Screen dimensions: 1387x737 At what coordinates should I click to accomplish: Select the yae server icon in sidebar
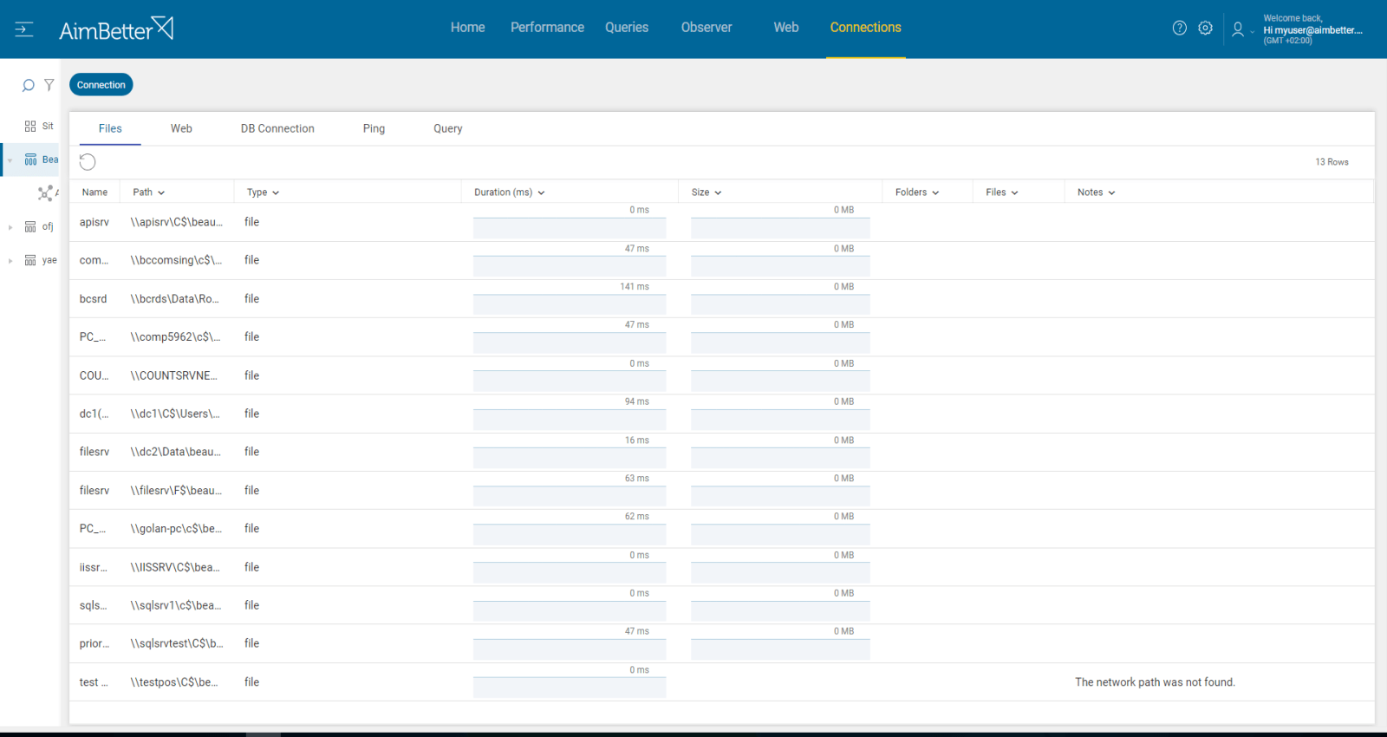[30, 260]
